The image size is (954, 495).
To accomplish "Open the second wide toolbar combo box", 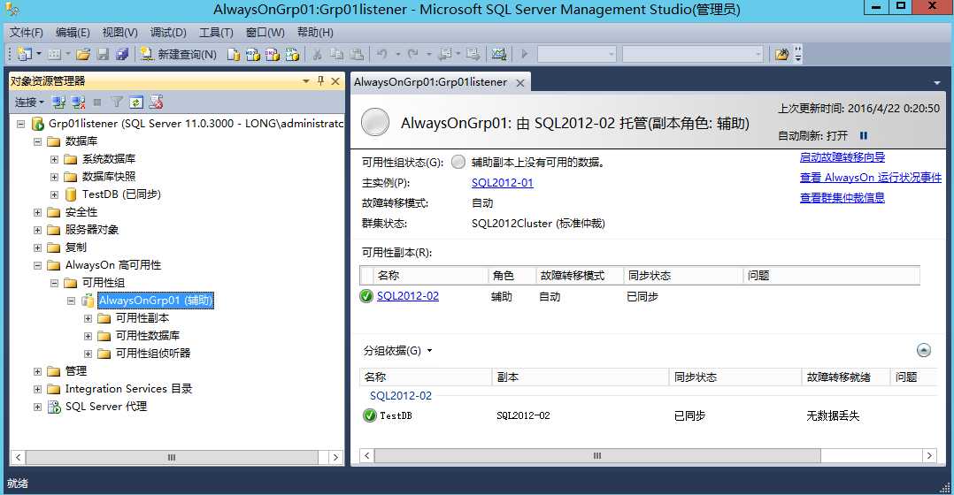I will [693, 54].
